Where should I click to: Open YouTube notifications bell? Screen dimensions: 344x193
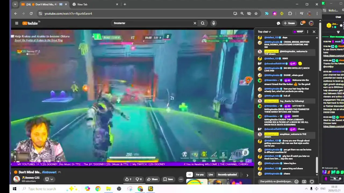pyautogui.click(x=302, y=23)
